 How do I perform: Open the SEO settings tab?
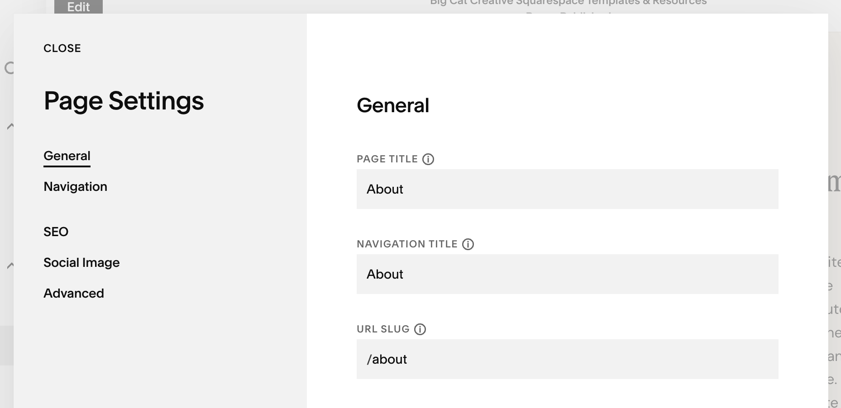[56, 232]
